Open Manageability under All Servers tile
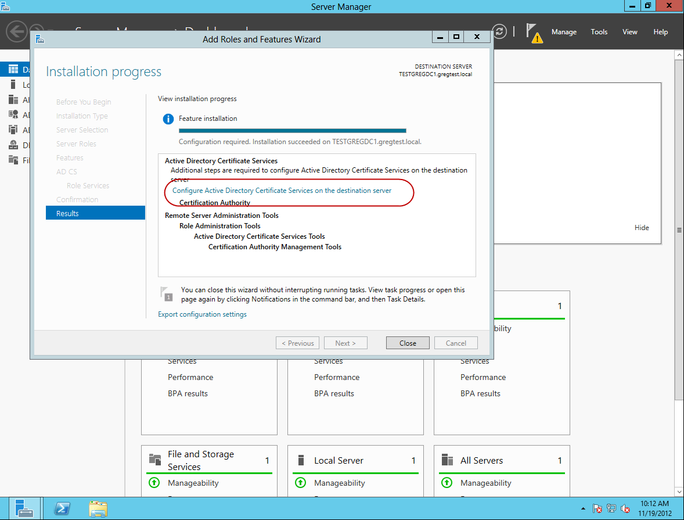Screen dimensions: 684x520 tap(485, 483)
